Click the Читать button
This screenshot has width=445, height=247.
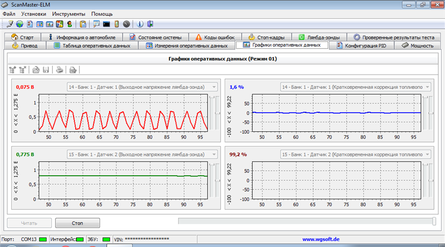click(x=29, y=223)
